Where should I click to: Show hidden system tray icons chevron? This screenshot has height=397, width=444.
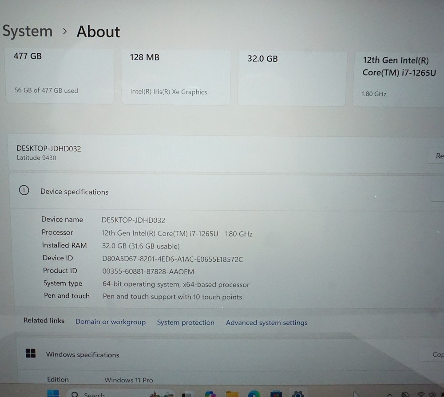click(390, 395)
